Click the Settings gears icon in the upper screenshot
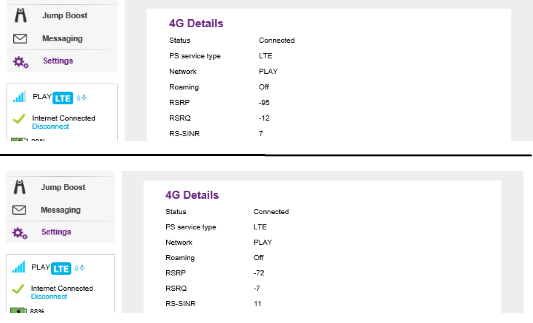This screenshot has width=533, height=323. coord(21,62)
